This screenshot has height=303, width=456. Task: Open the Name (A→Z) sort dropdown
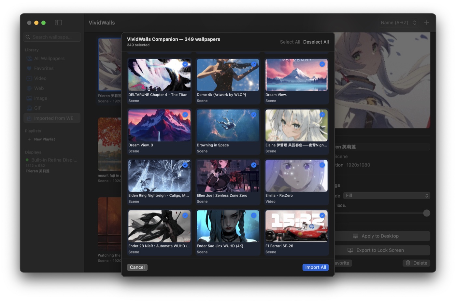[398, 22]
